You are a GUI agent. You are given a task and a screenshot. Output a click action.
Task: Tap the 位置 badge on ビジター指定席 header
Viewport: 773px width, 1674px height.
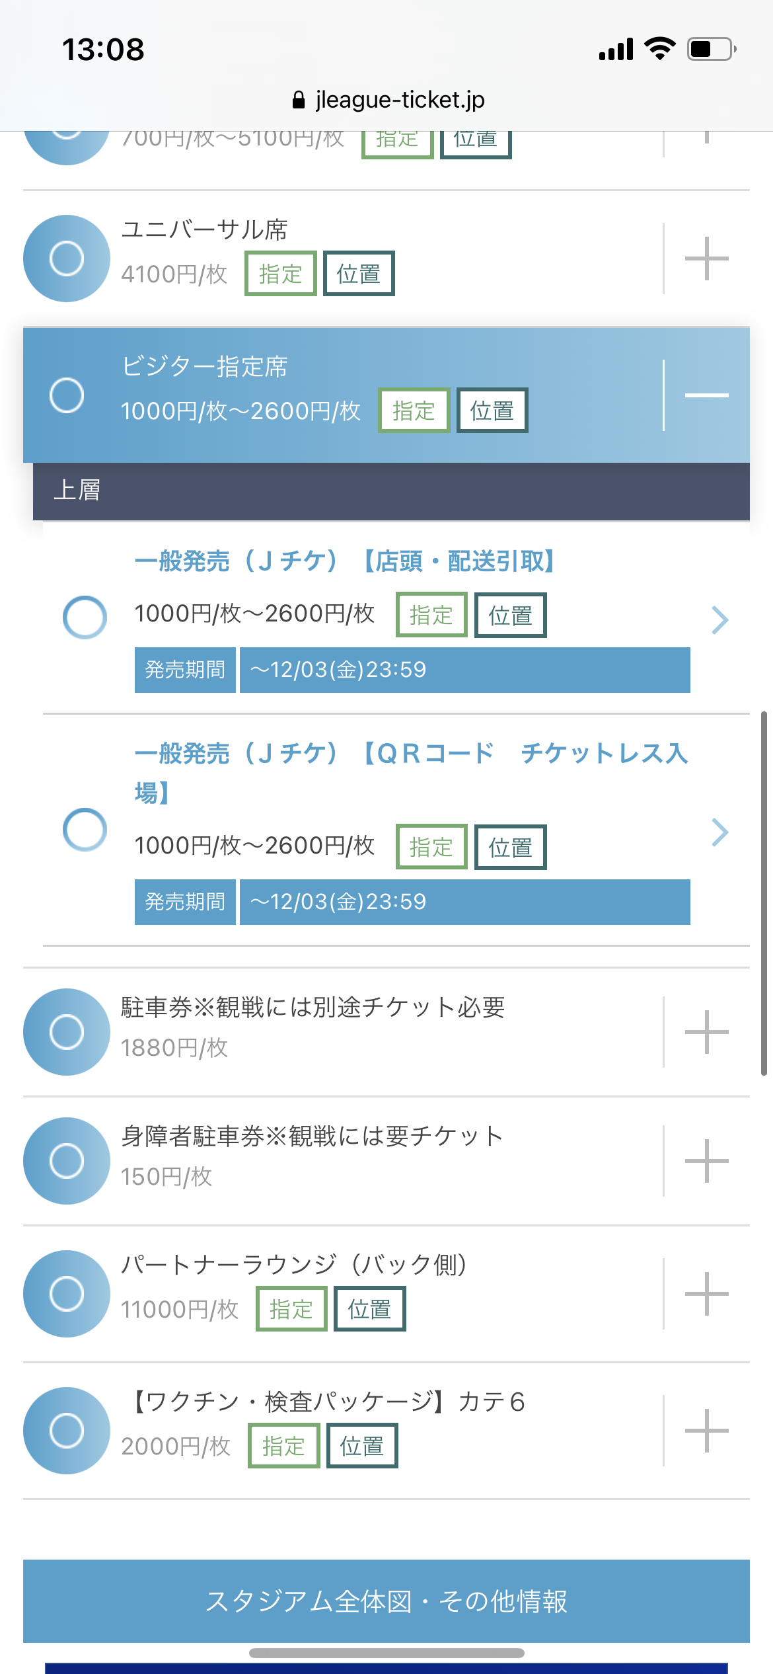pyautogui.click(x=492, y=411)
